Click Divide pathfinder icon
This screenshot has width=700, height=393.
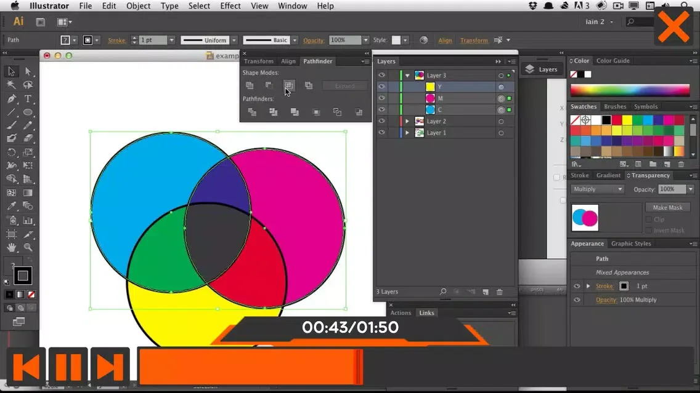(252, 113)
